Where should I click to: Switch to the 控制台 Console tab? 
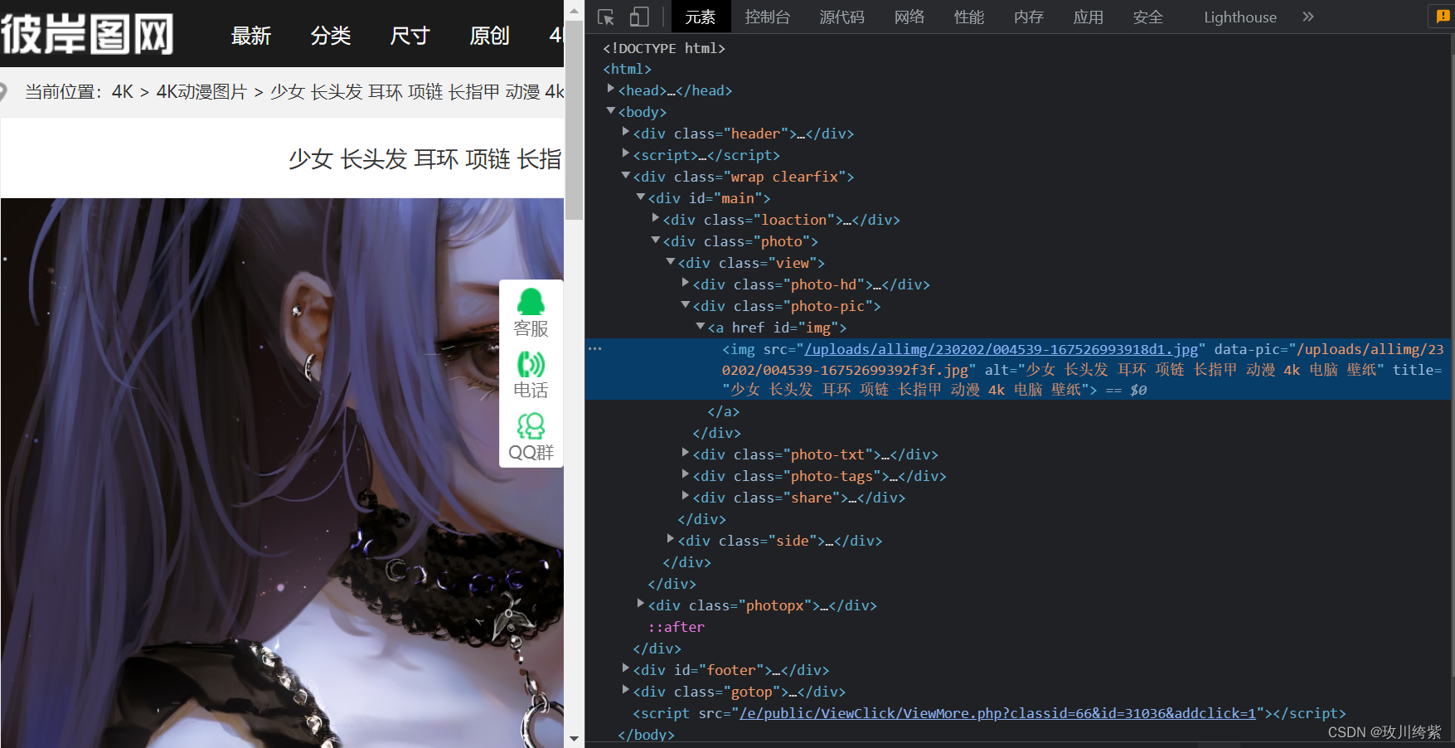(768, 17)
